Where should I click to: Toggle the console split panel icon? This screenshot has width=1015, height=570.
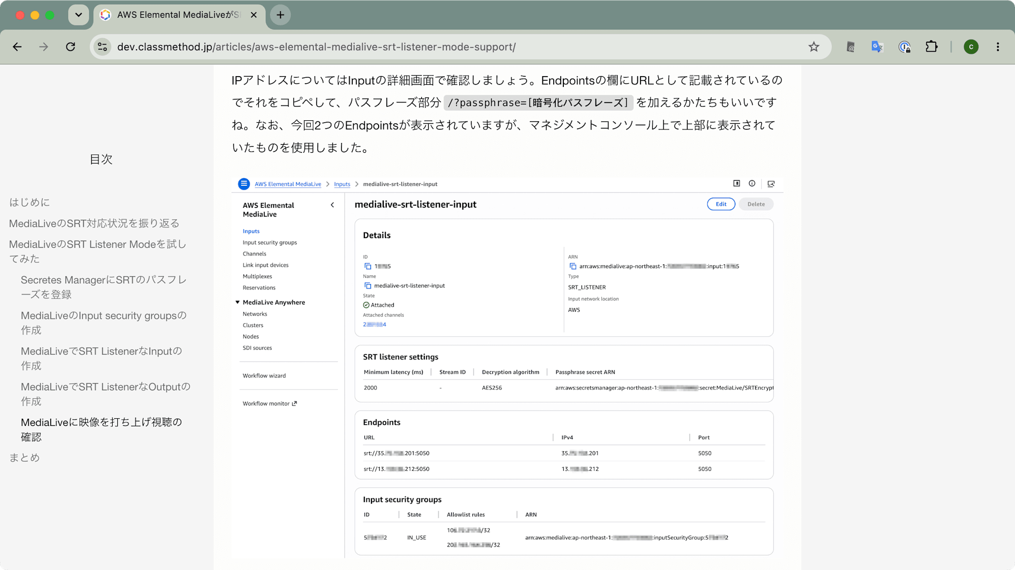click(x=737, y=184)
